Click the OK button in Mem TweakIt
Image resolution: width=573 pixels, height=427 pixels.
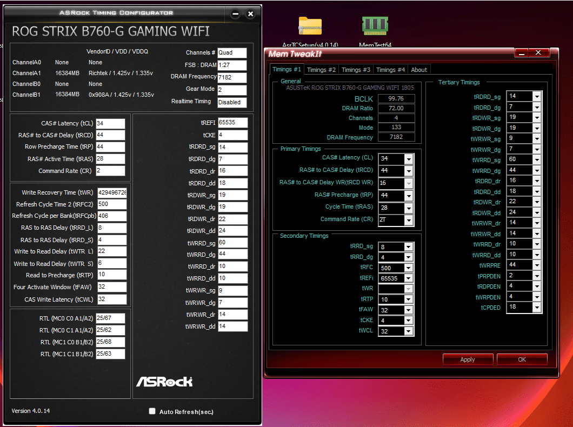(522, 359)
